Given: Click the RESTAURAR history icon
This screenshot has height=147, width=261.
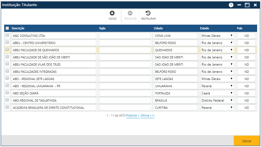Looking at the screenshot, I should [x=148, y=13].
